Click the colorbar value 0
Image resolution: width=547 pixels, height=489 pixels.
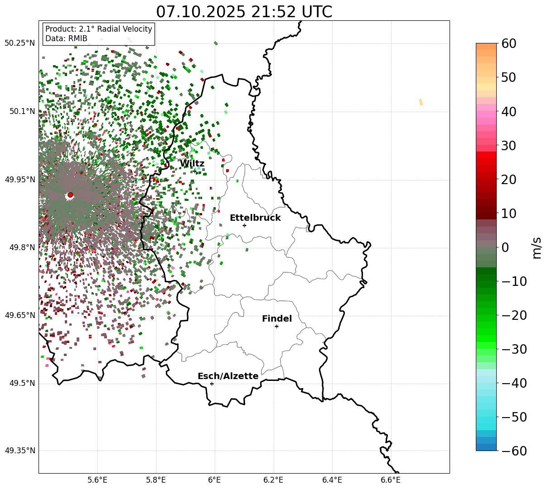[x=505, y=247]
